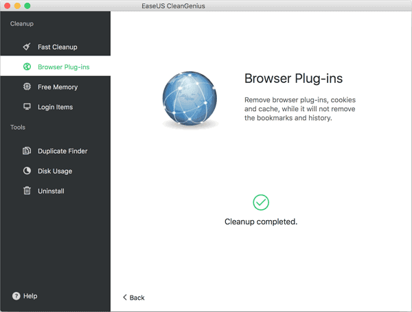412x312 pixels.
Task: Click the pie chart icon beside Disk Usage
Action: [27, 171]
